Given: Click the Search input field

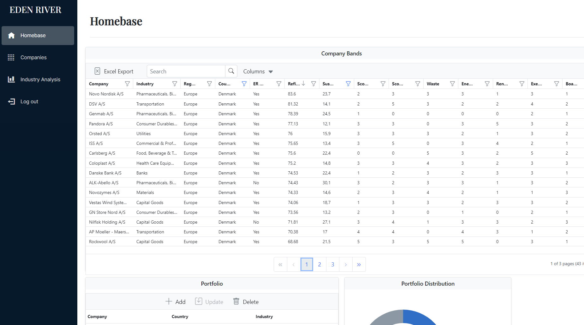Looking at the screenshot, I should coord(186,71).
